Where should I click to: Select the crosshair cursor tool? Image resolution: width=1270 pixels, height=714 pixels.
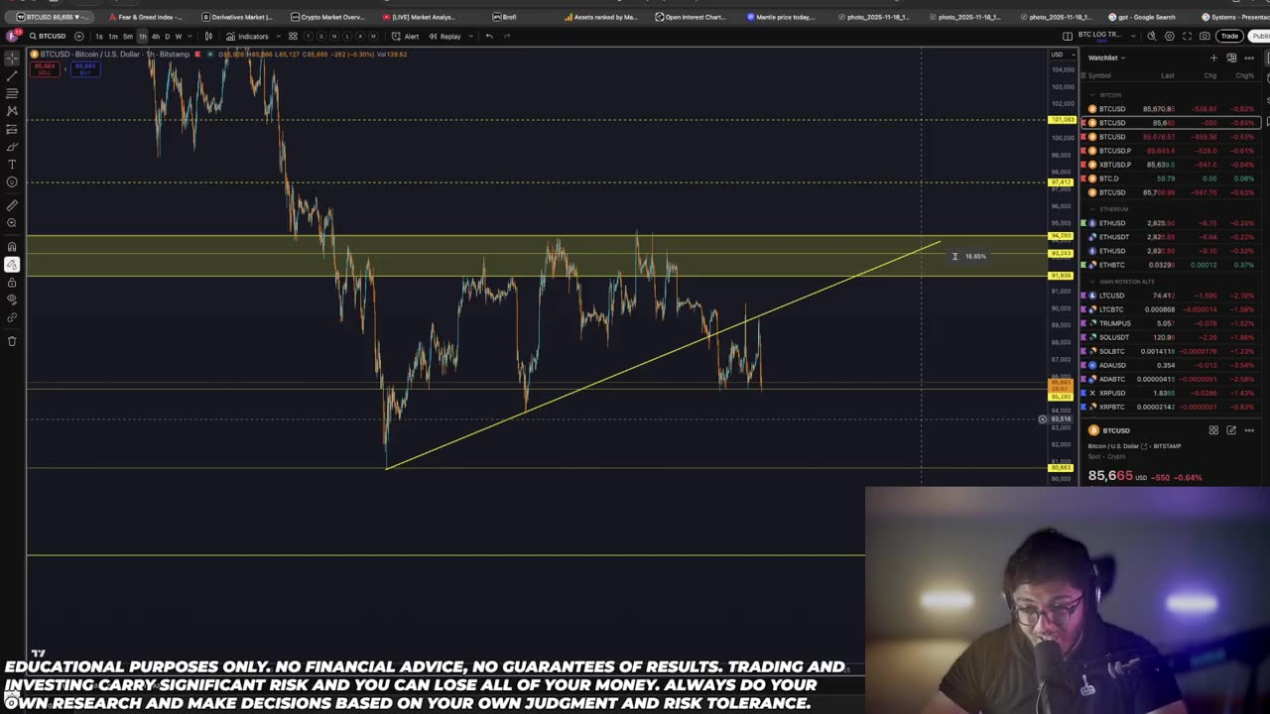12,58
